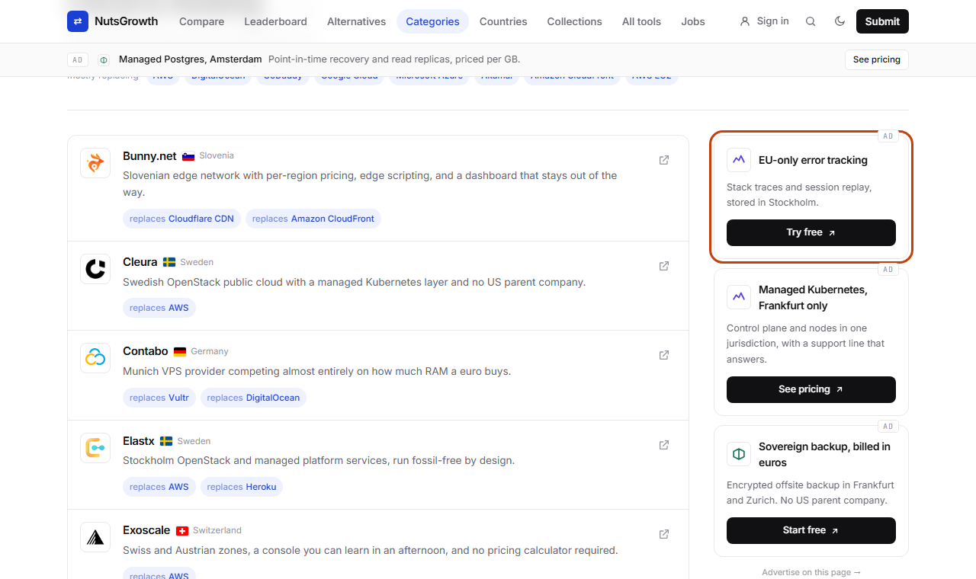
Task: Open Bunny.net external link icon
Action: [664, 160]
